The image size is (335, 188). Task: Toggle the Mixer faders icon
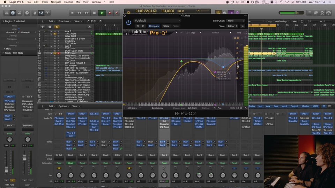pos(41,13)
